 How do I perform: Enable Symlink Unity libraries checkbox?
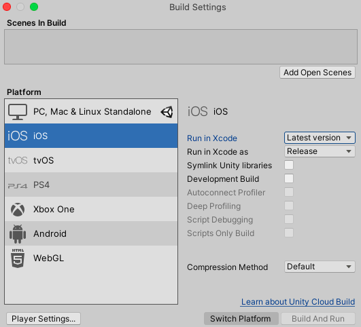pyautogui.click(x=289, y=165)
